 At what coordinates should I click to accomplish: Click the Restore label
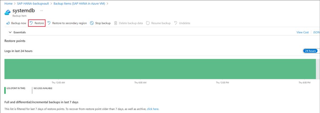pyautogui.click(x=39, y=23)
